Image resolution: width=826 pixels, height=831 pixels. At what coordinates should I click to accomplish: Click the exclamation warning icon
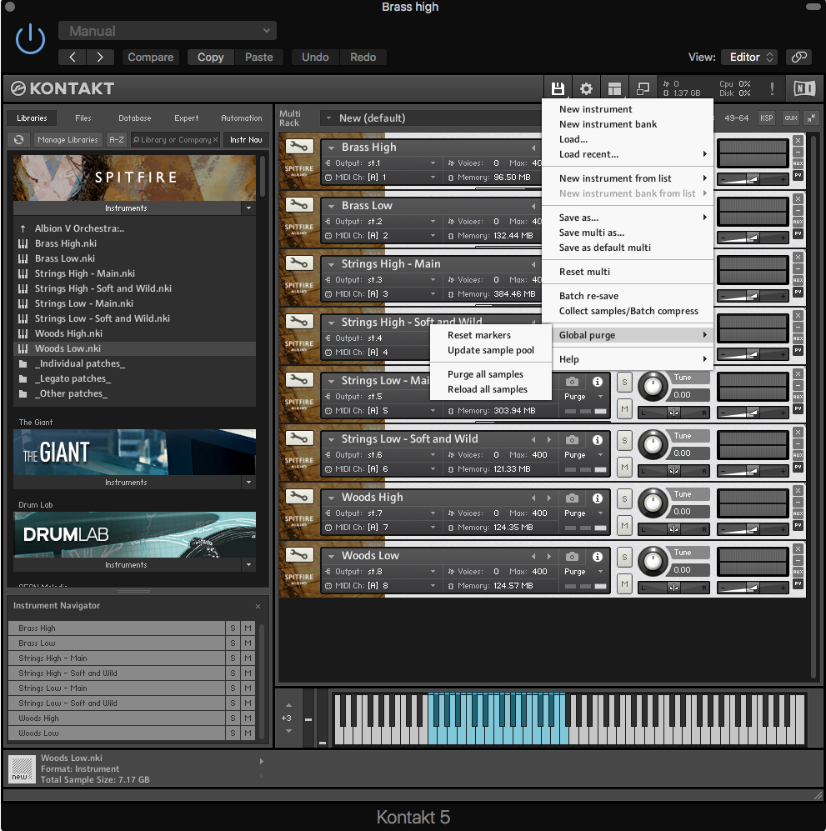coord(772,88)
